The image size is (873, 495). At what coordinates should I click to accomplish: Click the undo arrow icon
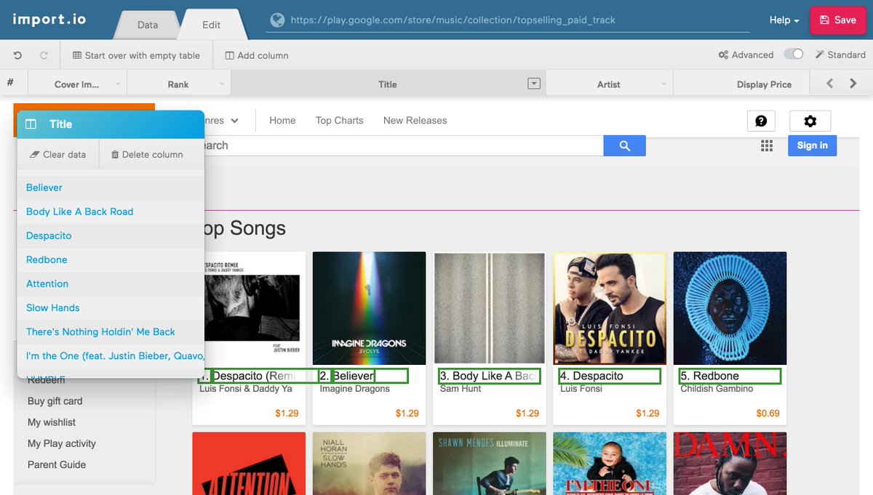pyautogui.click(x=18, y=55)
